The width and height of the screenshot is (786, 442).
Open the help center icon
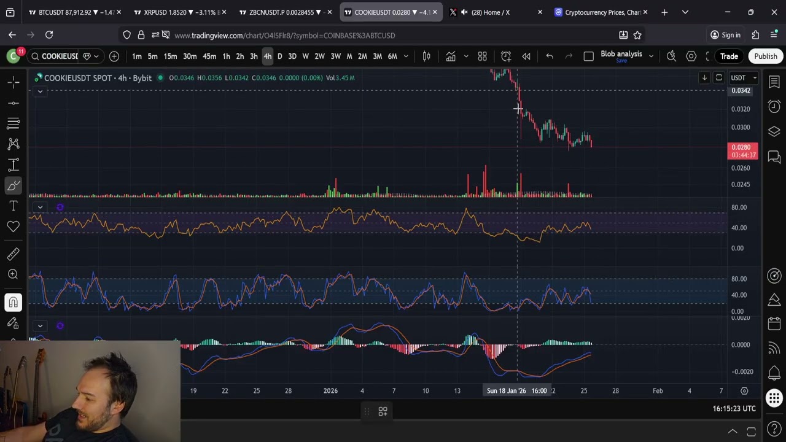click(x=774, y=429)
